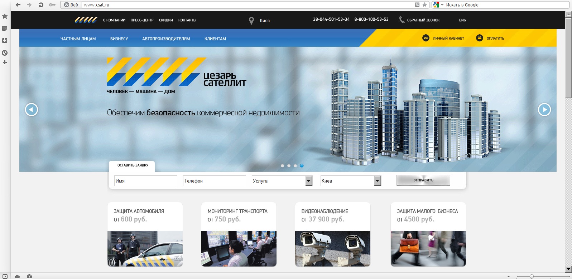Screen dimensions: 572x279
Task: Expand the Услуга dropdown
Action: click(x=282, y=181)
